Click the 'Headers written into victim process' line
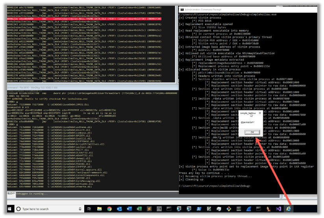 point(223,76)
